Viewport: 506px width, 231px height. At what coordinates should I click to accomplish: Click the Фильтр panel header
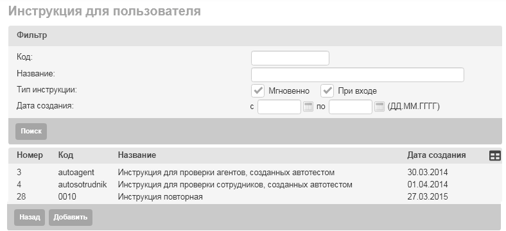click(x=255, y=35)
